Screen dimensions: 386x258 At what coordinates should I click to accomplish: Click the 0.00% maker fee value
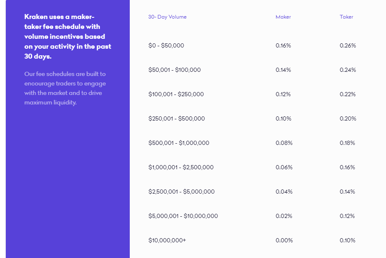[x=284, y=240]
